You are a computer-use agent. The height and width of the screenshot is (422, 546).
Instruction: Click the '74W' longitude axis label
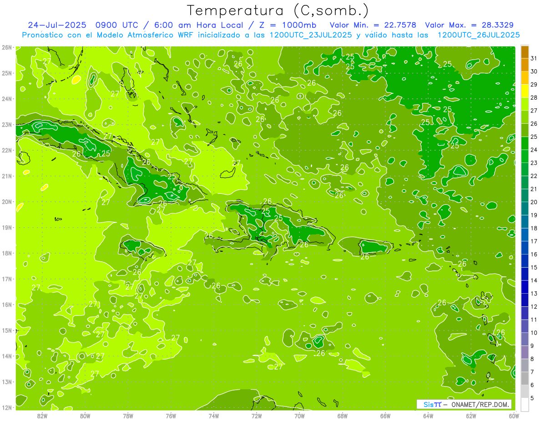pos(214,416)
